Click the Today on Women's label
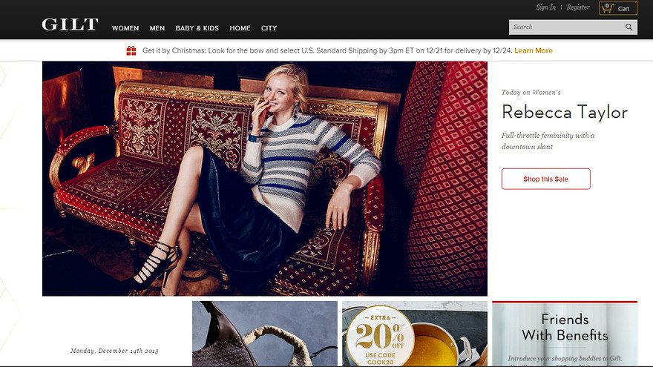The width and height of the screenshot is (653, 367). pos(531,93)
